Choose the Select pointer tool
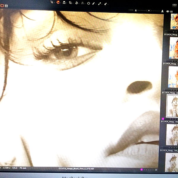The width and height of the screenshot is (178, 178). coord(52,2)
